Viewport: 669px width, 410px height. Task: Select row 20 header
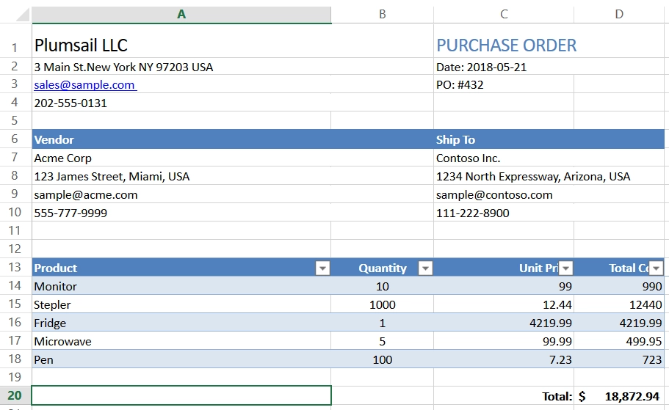point(15,395)
